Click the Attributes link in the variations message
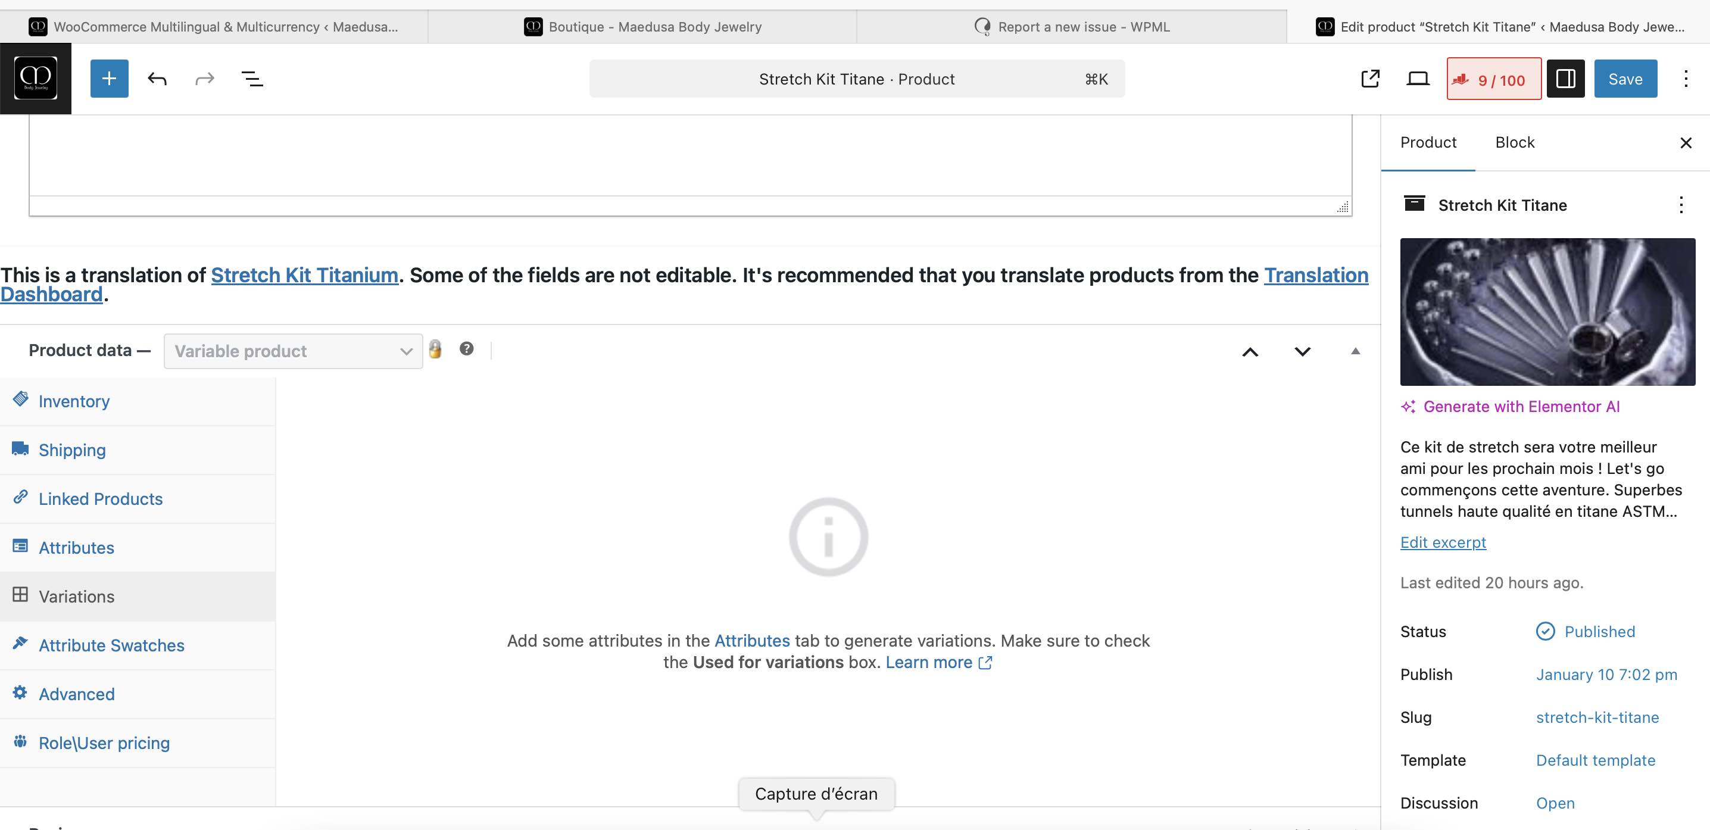1710x830 pixels. [752, 641]
